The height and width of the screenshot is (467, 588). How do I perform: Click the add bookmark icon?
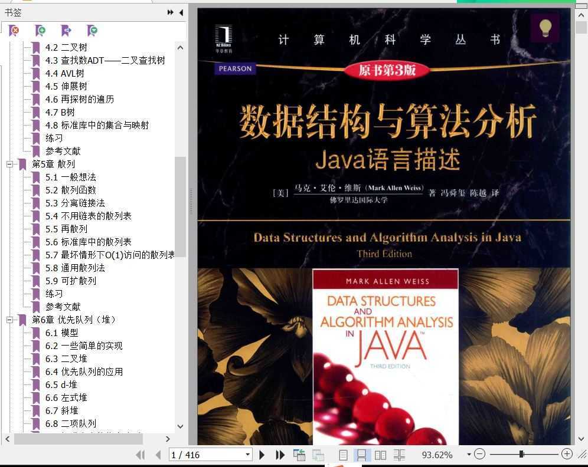point(40,30)
